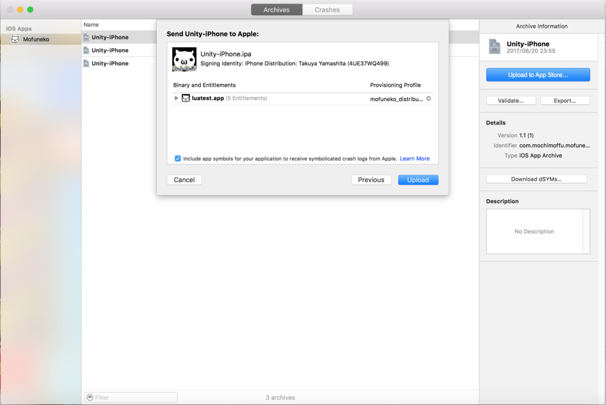Click the arrow icon next to mofuneko_distribu profile
This screenshot has width=606, height=405.
[x=428, y=99]
